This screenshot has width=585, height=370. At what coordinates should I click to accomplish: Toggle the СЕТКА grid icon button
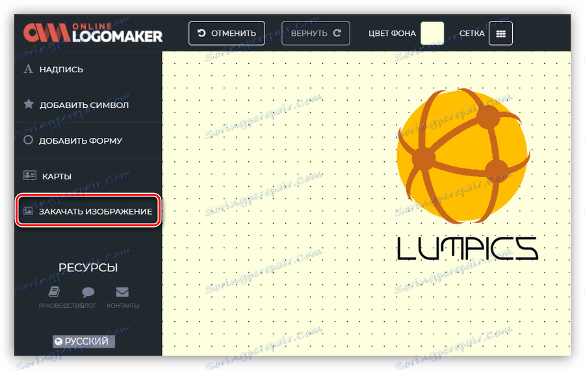click(x=500, y=33)
